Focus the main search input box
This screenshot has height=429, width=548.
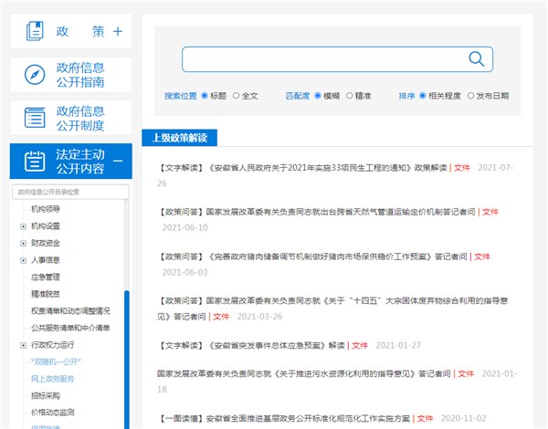[337, 59]
